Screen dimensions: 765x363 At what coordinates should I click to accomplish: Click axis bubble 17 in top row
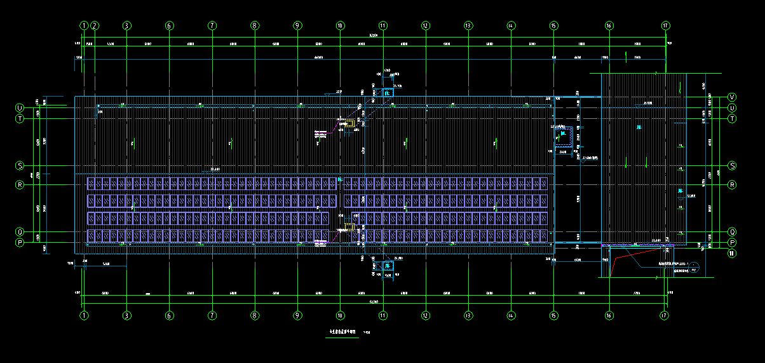(x=665, y=26)
